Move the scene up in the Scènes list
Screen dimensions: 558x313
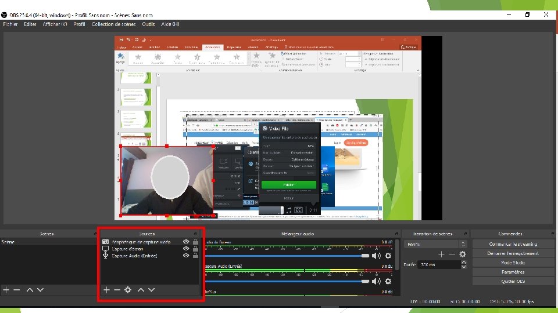click(30, 290)
